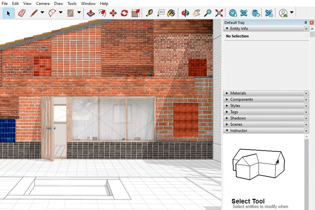The image size is (315, 210).
Task: Choose the Move tool
Action: (113, 13)
